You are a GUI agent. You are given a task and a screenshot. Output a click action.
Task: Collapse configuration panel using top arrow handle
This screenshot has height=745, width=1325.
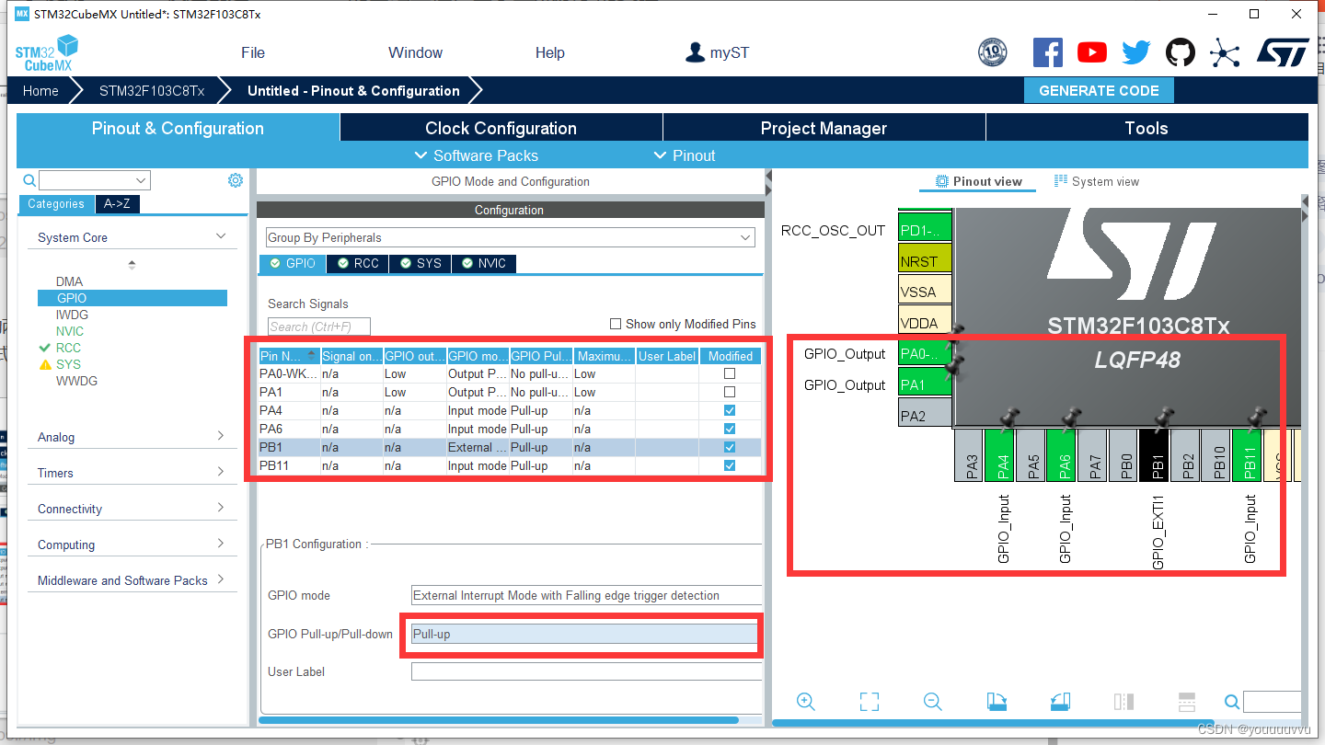coord(768,176)
